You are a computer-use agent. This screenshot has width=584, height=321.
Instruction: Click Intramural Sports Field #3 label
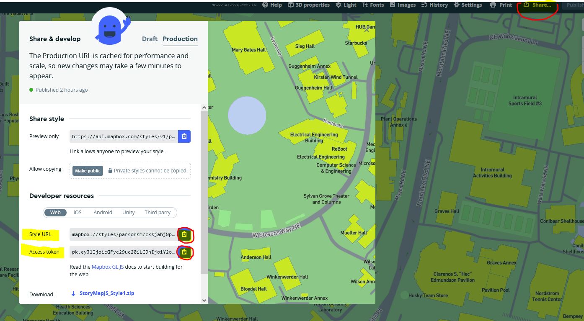(525, 100)
